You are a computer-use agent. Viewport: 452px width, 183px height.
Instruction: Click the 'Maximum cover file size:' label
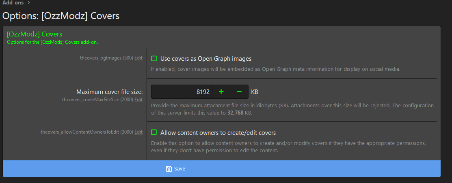pos(109,92)
